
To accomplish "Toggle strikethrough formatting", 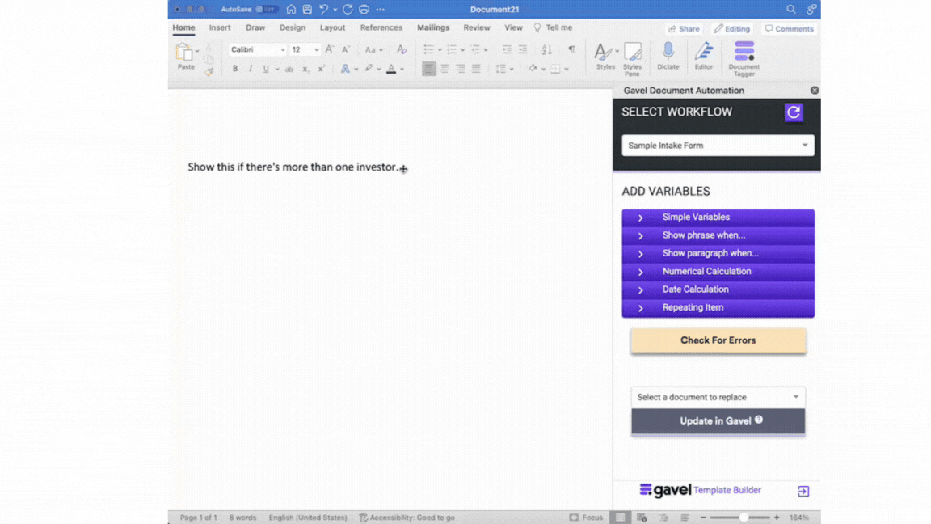I will coord(289,68).
